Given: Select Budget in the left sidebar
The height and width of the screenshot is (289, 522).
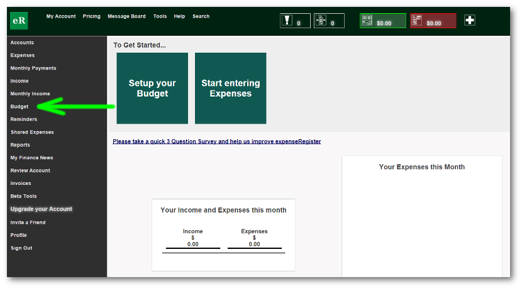Looking at the screenshot, I should 19,107.
